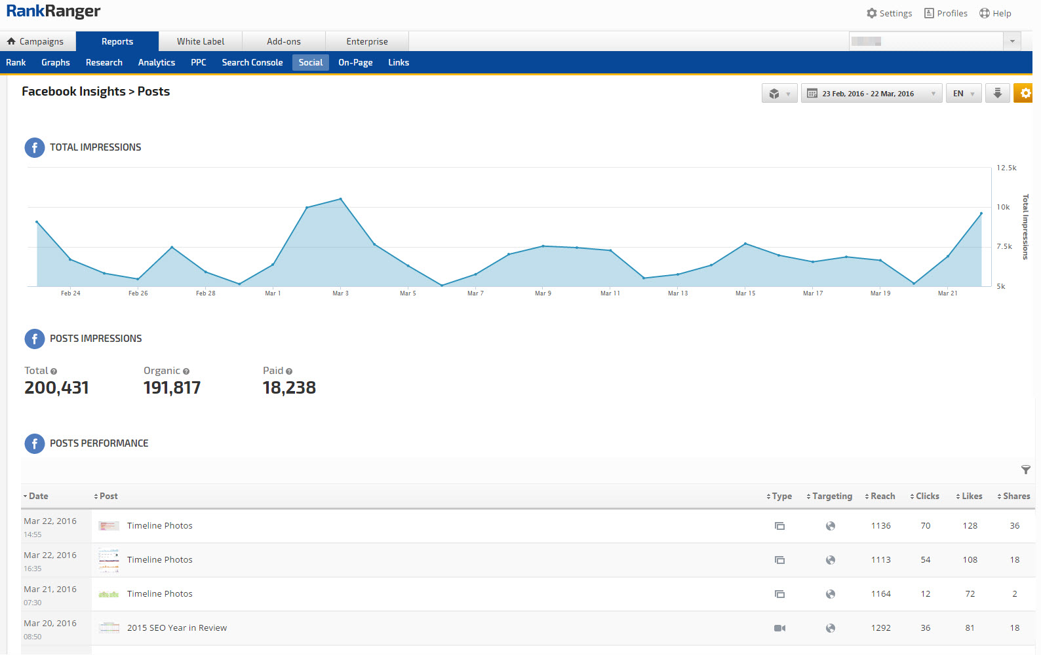Viewport: 1041px width, 655px height.
Task: Open the date range picker dropdown
Action: (871, 94)
